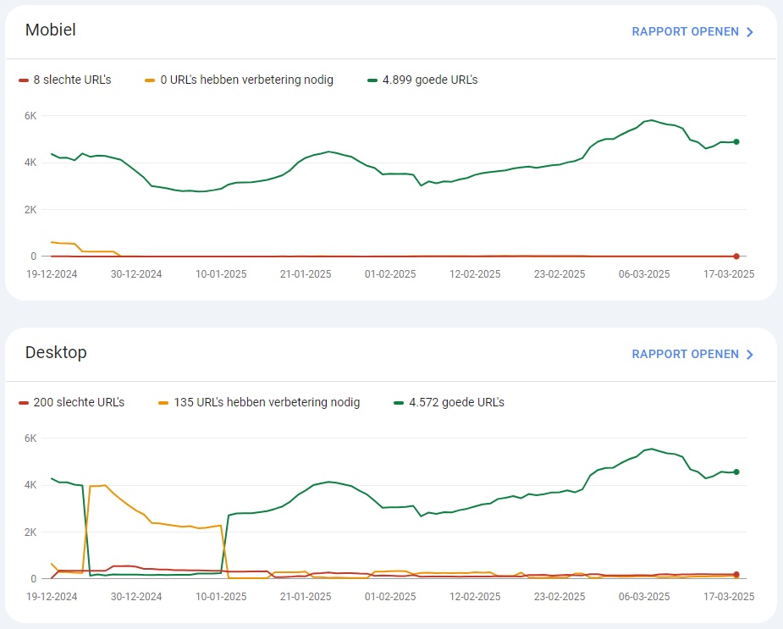Click chevron arrow beside Desktop RAPPORT OPENEN
The height and width of the screenshot is (629, 783).
tap(749, 355)
